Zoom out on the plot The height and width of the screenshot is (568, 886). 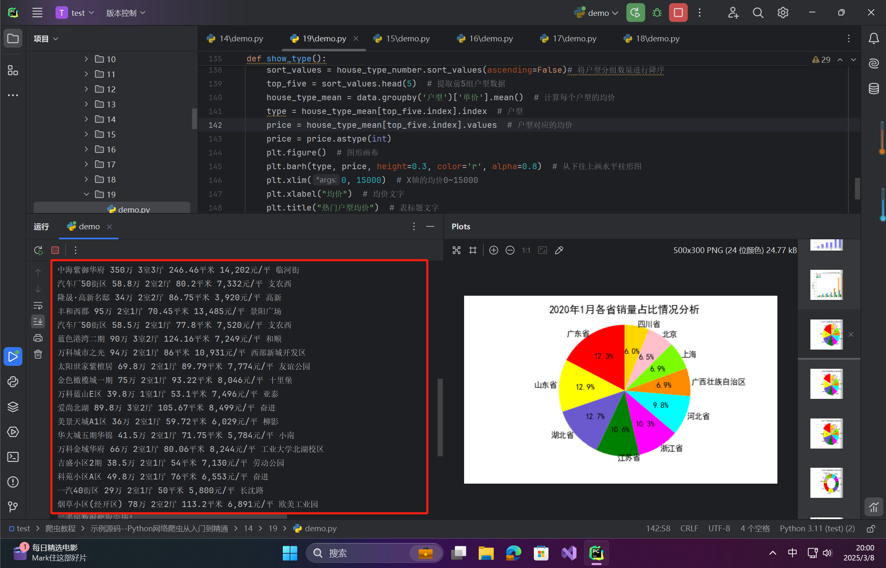[x=510, y=250]
